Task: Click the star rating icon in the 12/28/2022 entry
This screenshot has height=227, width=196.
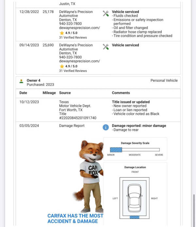Action: click(x=61, y=33)
